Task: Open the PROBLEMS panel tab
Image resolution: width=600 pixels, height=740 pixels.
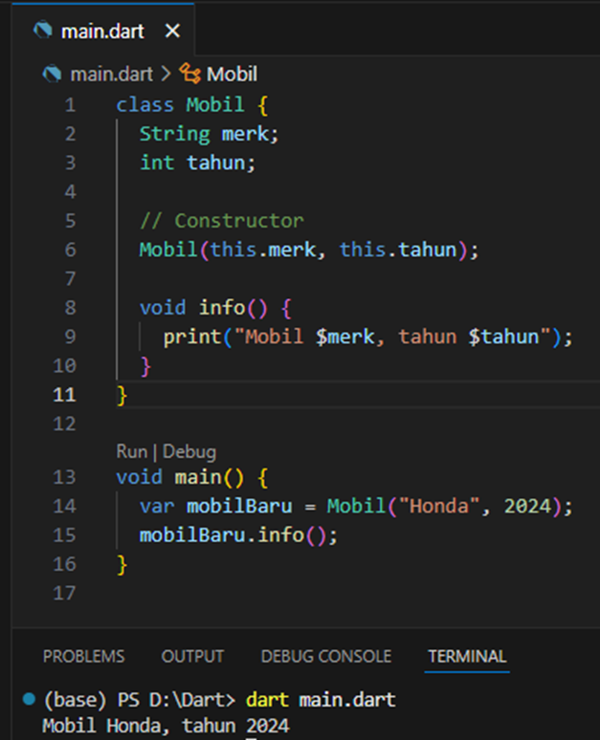Action: click(x=83, y=657)
